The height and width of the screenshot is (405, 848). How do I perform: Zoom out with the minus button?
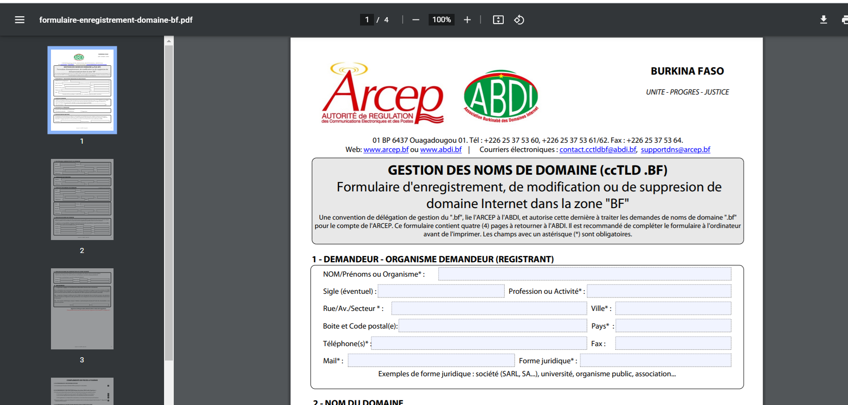(416, 20)
